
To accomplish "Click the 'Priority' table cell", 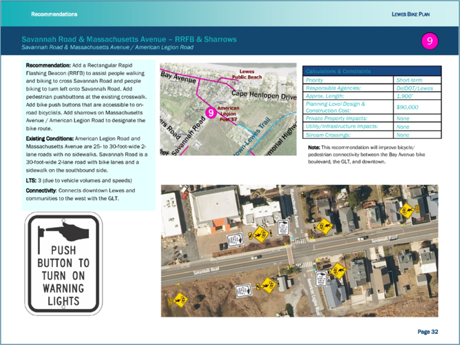I will [348, 80].
